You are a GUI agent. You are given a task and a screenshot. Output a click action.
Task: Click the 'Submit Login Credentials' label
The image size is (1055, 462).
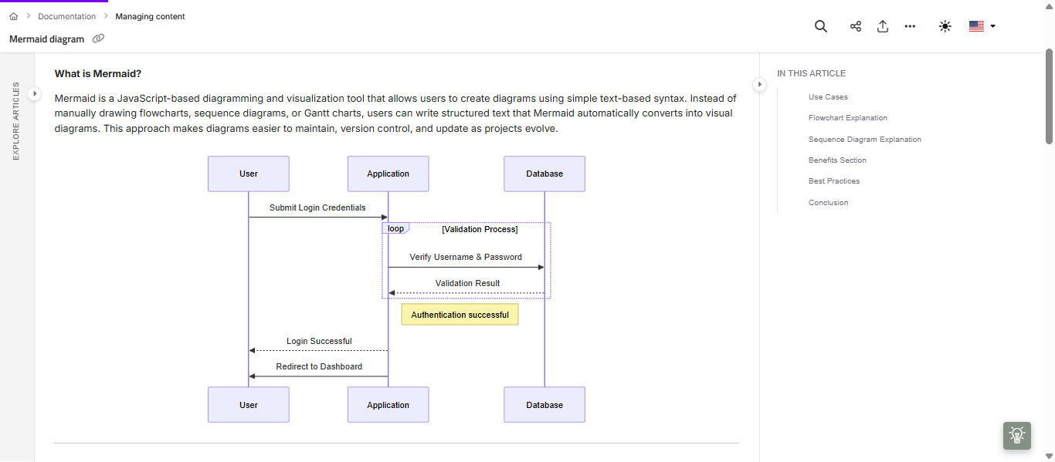click(317, 207)
